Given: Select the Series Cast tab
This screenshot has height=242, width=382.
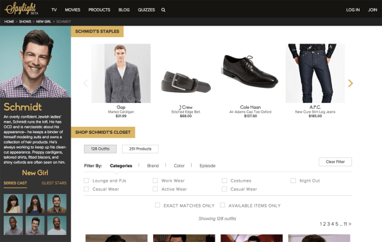Looking at the screenshot, I should (x=15, y=183).
